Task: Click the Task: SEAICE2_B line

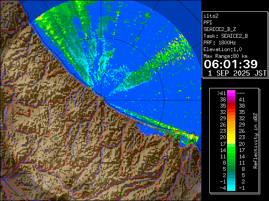Action: [225, 36]
